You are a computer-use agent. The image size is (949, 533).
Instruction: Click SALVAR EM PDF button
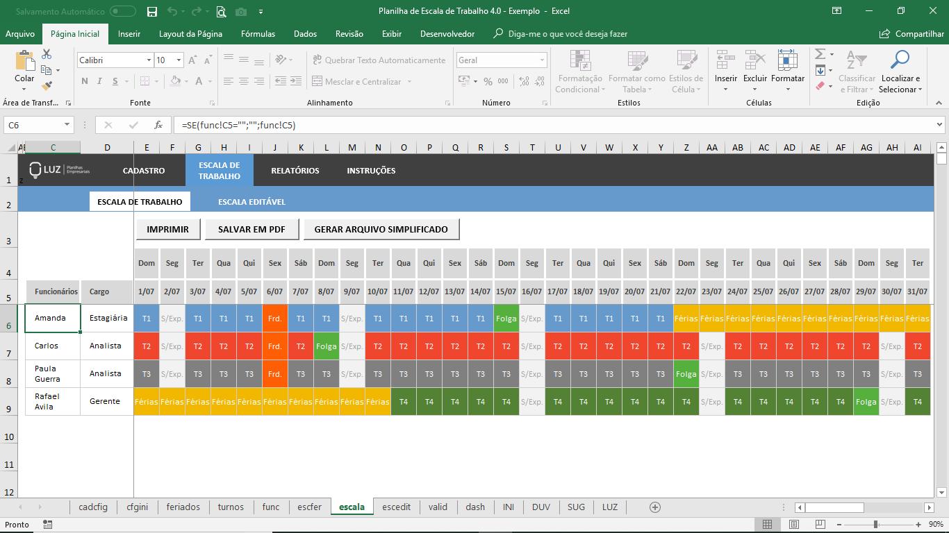(251, 229)
